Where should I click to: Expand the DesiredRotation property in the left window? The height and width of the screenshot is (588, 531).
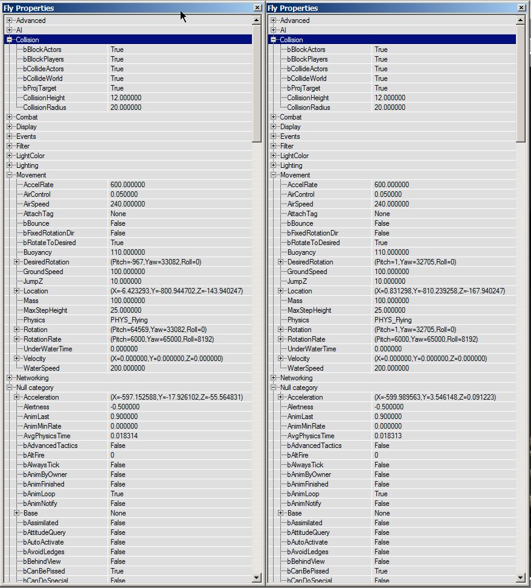(x=18, y=262)
